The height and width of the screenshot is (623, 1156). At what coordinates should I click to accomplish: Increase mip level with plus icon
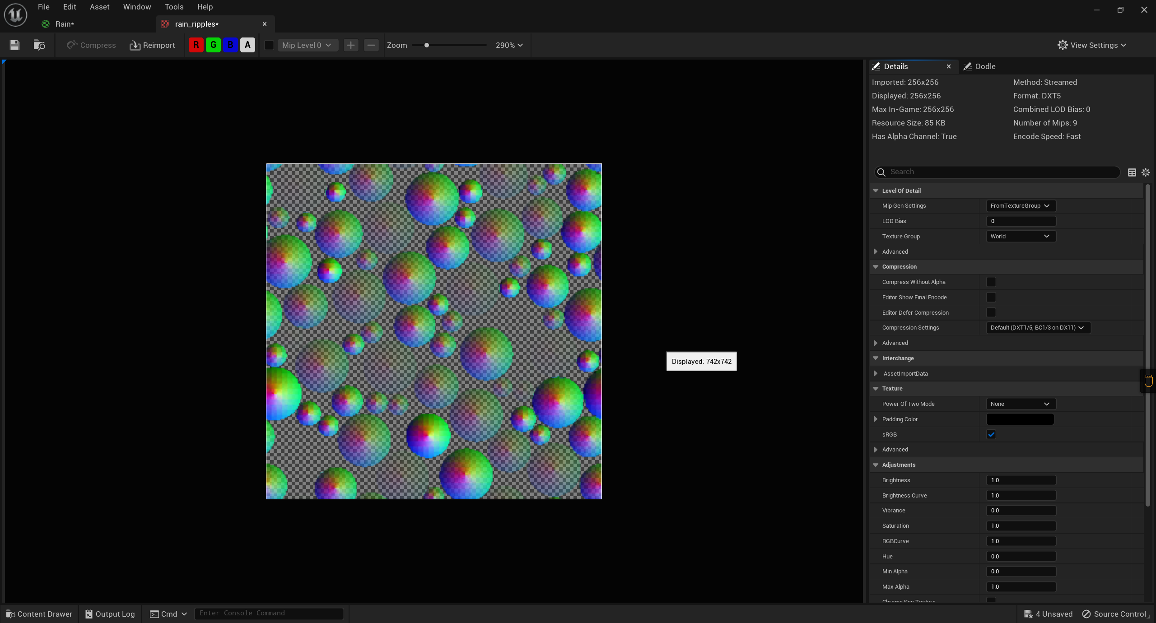351,45
